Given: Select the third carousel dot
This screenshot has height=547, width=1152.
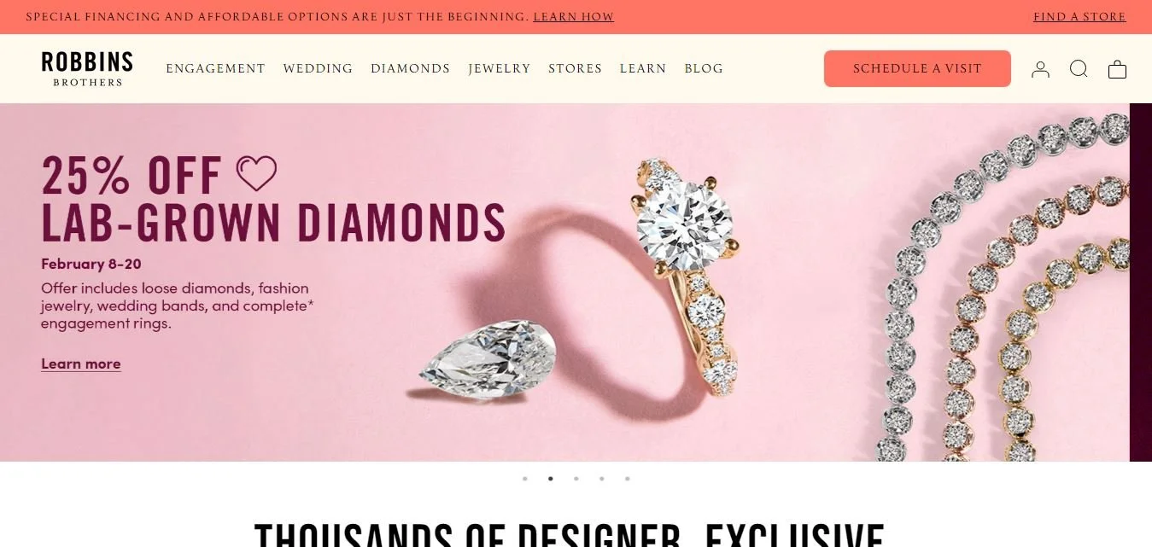Looking at the screenshot, I should (576, 479).
